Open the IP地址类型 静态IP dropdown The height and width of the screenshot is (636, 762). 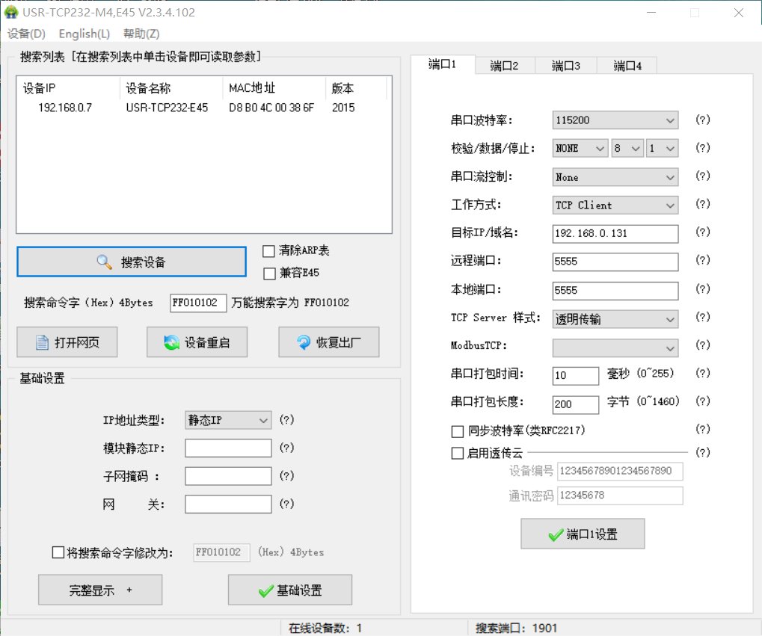tap(228, 420)
